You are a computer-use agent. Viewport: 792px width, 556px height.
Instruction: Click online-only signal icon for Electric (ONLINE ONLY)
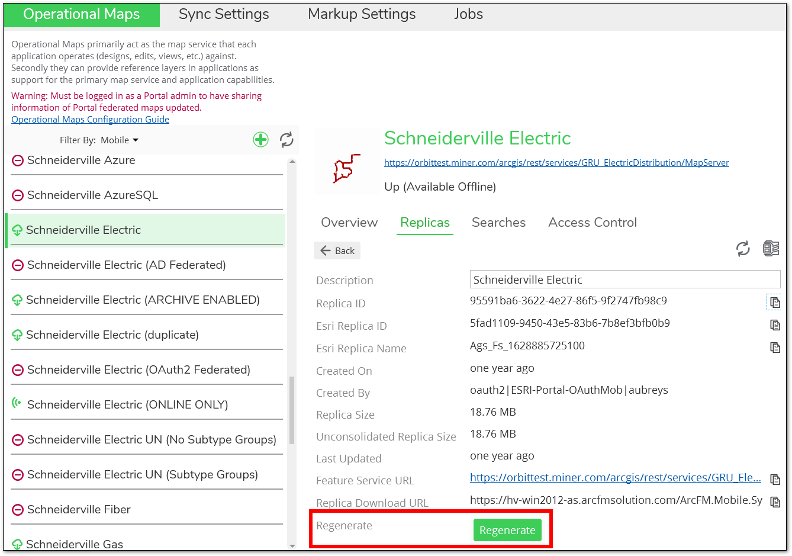point(17,403)
